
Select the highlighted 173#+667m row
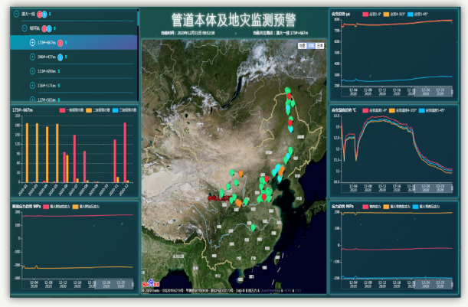click(x=74, y=43)
